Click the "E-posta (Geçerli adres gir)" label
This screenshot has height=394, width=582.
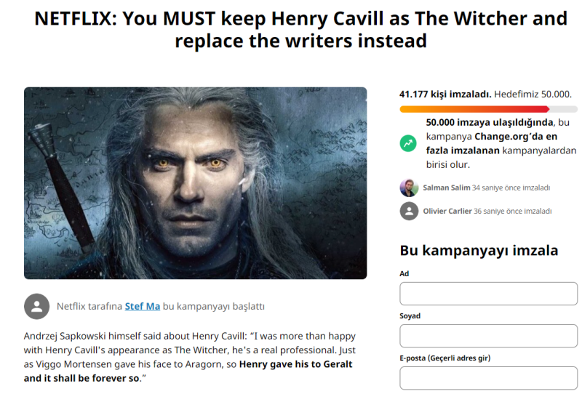point(450,358)
